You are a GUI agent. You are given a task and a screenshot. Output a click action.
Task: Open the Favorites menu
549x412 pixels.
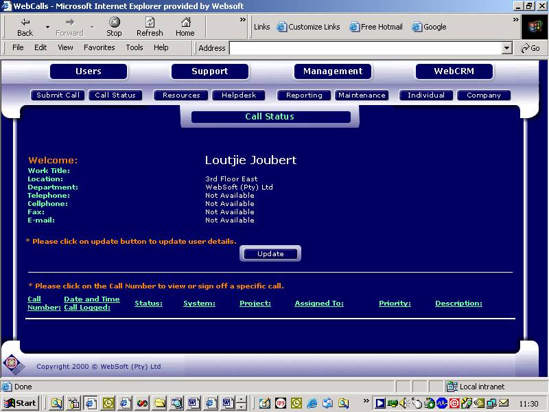99,47
